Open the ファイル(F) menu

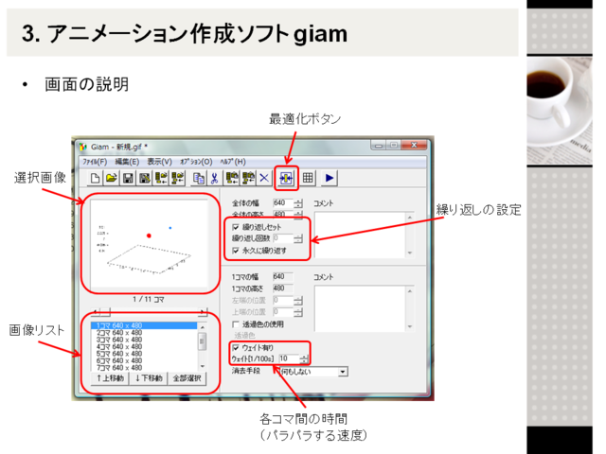pyautogui.click(x=93, y=162)
